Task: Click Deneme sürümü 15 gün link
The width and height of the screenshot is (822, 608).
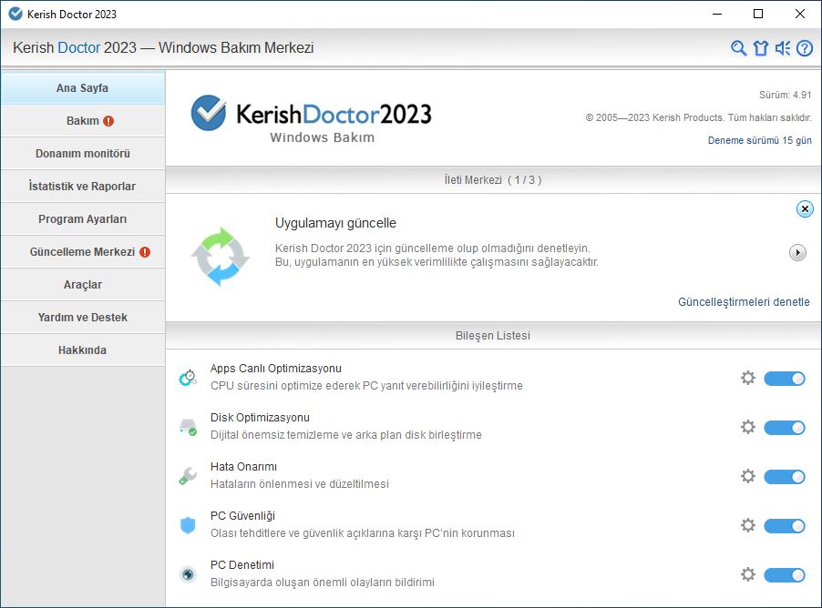Action: [x=760, y=140]
